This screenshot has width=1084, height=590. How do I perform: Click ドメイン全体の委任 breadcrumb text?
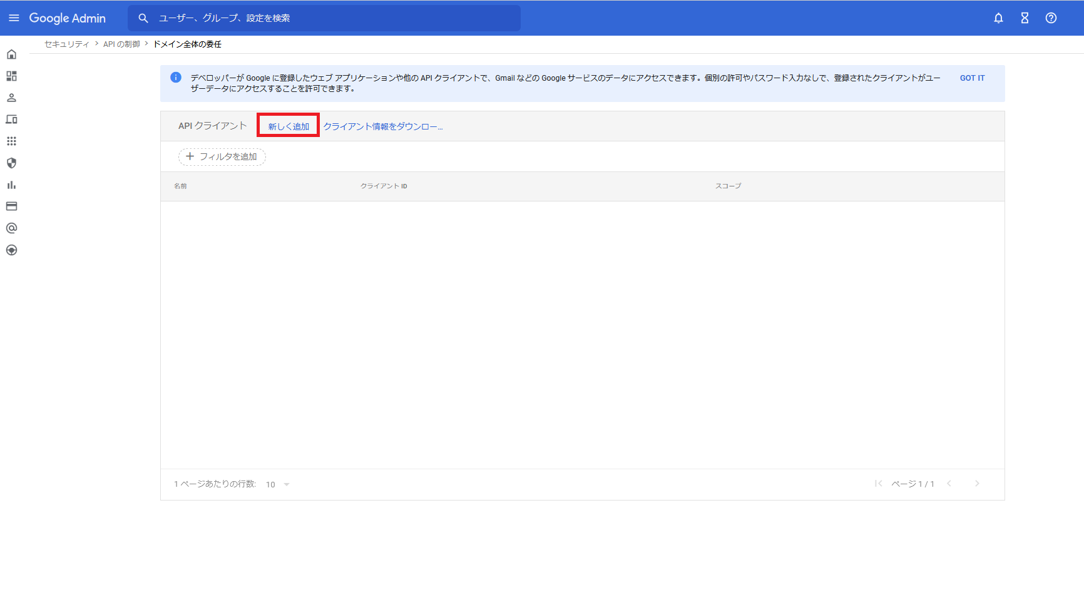(x=187, y=44)
